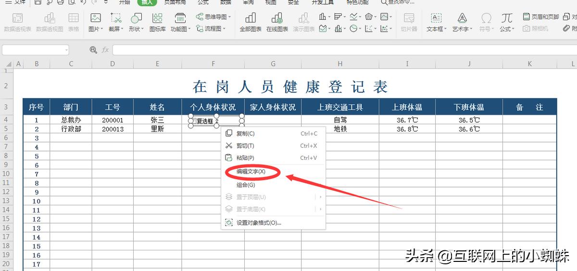Click the 查找命令 search box
The image size is (577, 271).
tap(397, 2)
